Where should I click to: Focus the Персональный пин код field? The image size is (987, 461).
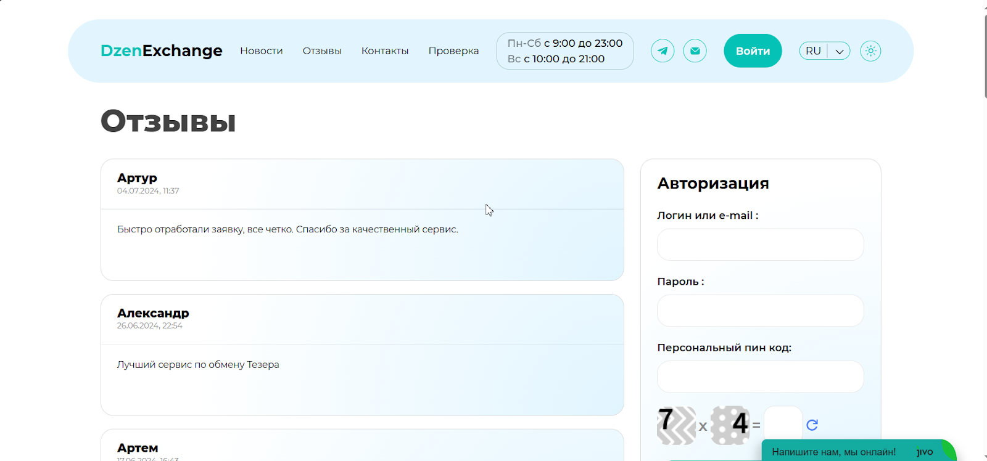pos(760,377)
